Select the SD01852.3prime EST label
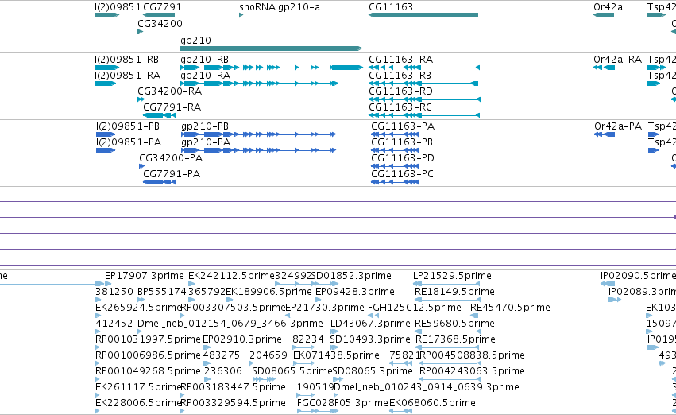The image size is (676, 415). click(350, 276)
